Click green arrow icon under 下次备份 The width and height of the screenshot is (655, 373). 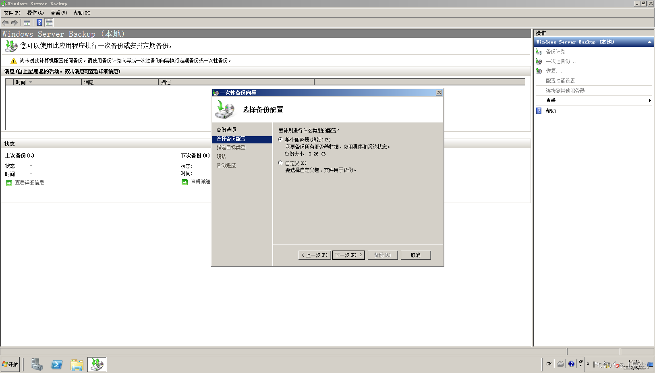(184, 182)
